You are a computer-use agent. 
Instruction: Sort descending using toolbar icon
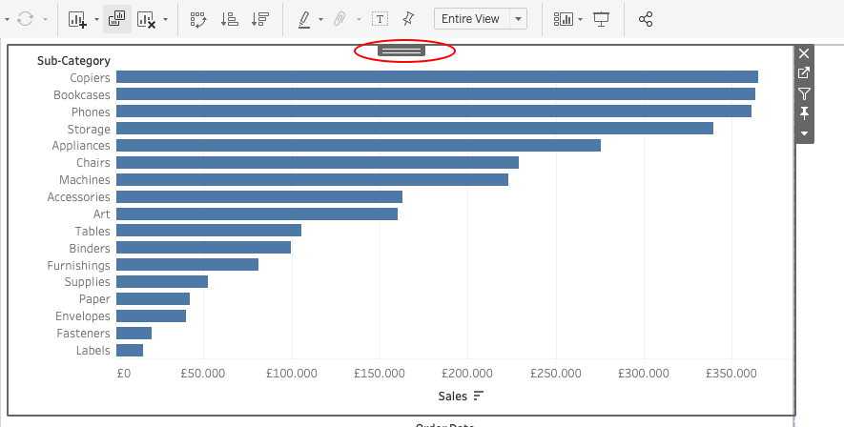260,19
